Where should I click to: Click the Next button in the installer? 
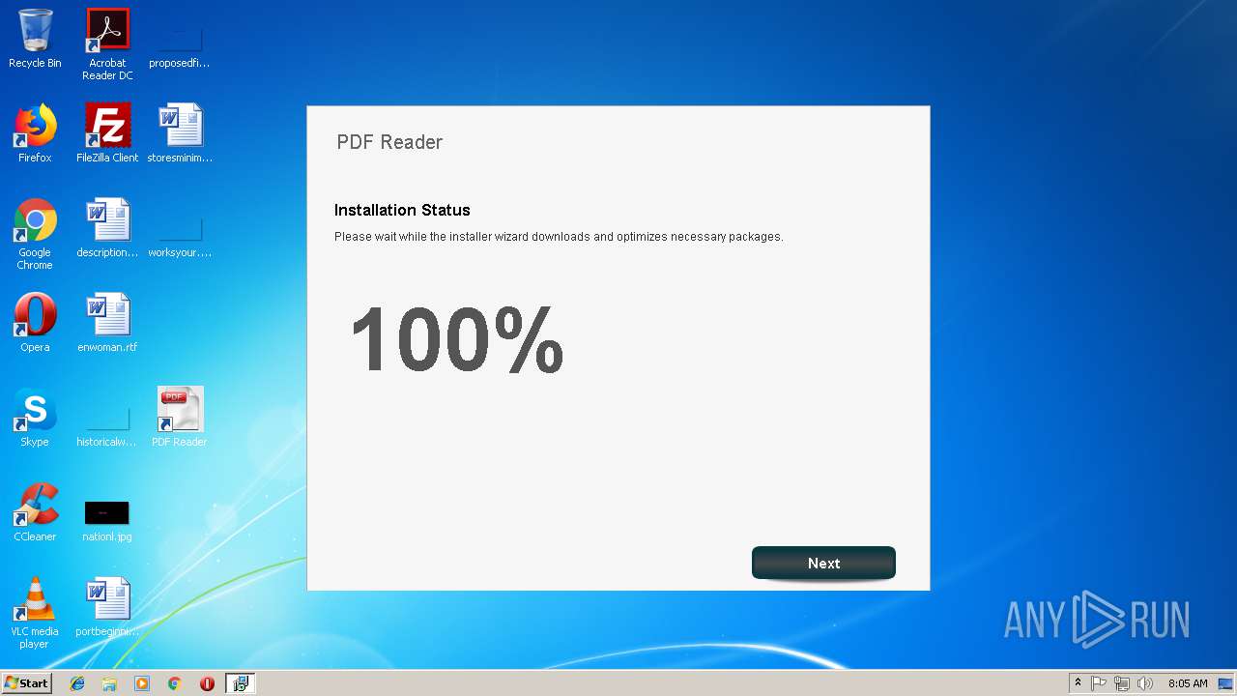pyautogui.click(x=823, y=563)
